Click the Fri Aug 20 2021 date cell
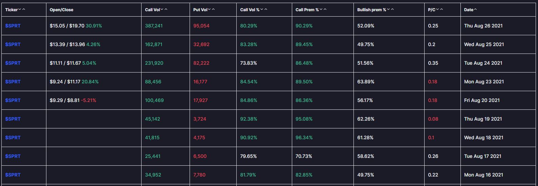The image size is (538, 186). tap(482, 100)
